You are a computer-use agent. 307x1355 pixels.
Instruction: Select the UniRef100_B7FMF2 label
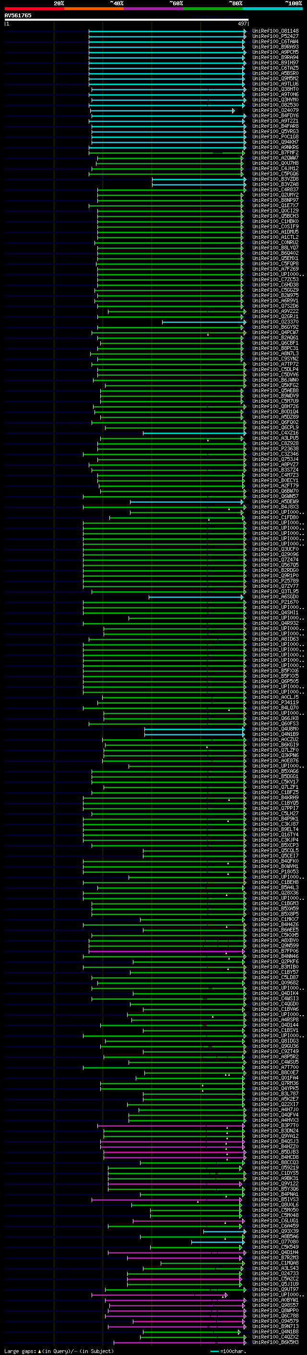click(275, 152)
